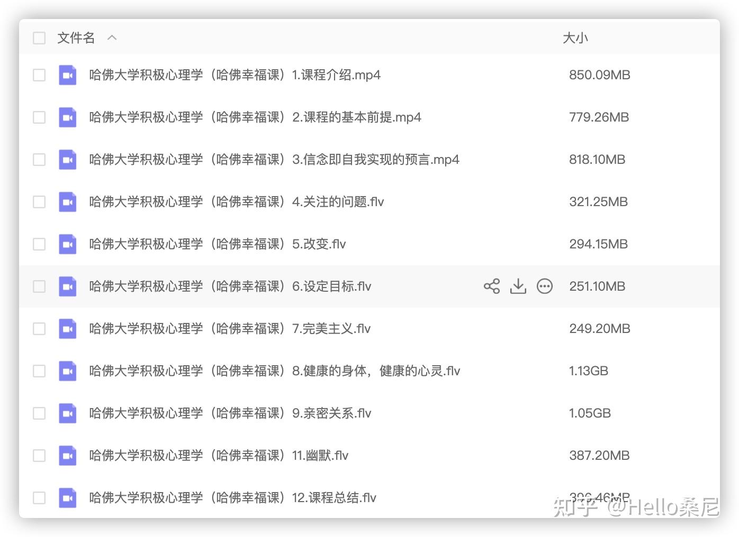Click the video icon for 11.幽默.flv
The height and width of the screenshot is (537, 739).
click(67, 456)
